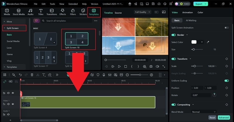The height and width of the screenshot is (122, 234).
Task: Open the Templates panel
Action: (94, 12)
